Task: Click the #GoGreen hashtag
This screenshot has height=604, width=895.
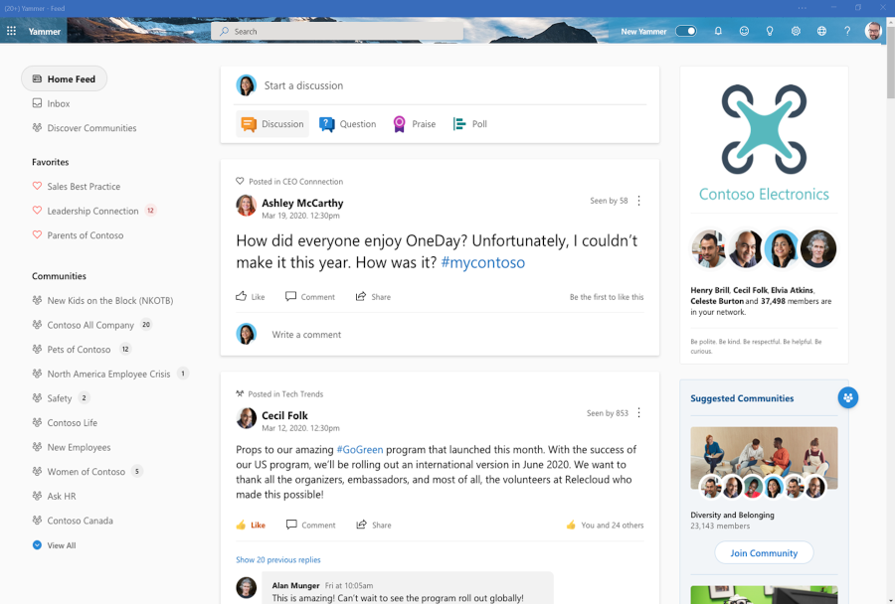Action: 360,449
